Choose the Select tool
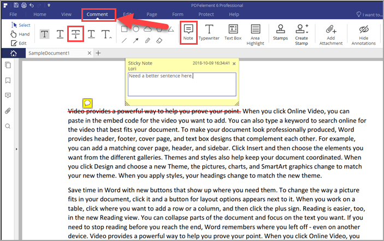The width and height of the screenshot is (384, 241). (21, 25)
